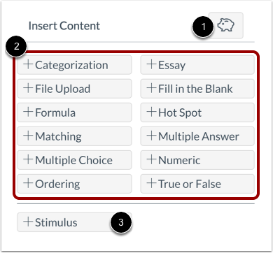Add an Essay question
Screen dimensions: 273x253
tap(197, 65)
